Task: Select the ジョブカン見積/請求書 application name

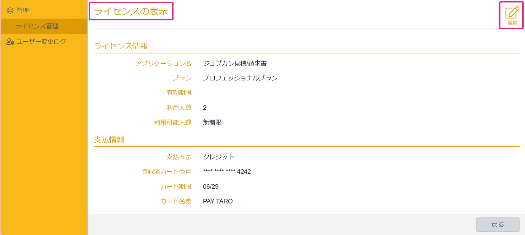Action: pos(235,63)
